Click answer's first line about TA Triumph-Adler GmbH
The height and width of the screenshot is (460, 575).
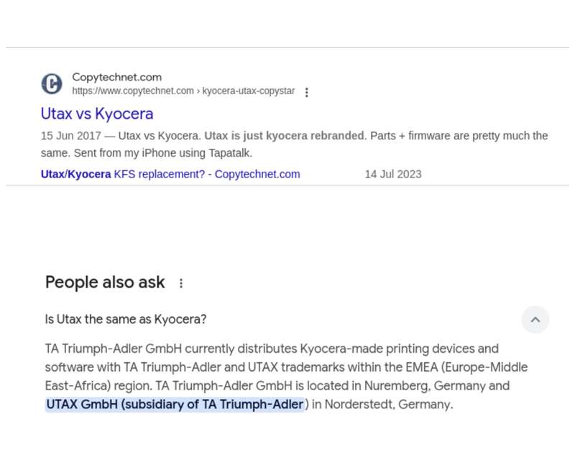[x=272, y=349]
